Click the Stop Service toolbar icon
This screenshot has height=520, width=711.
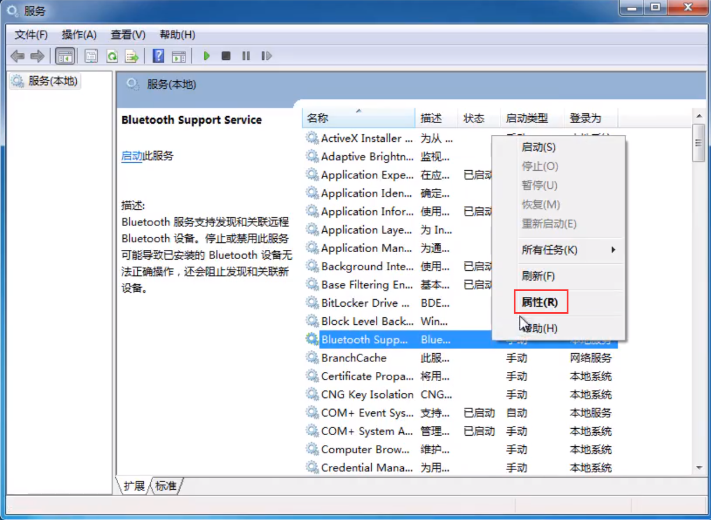tap(226, 56)
